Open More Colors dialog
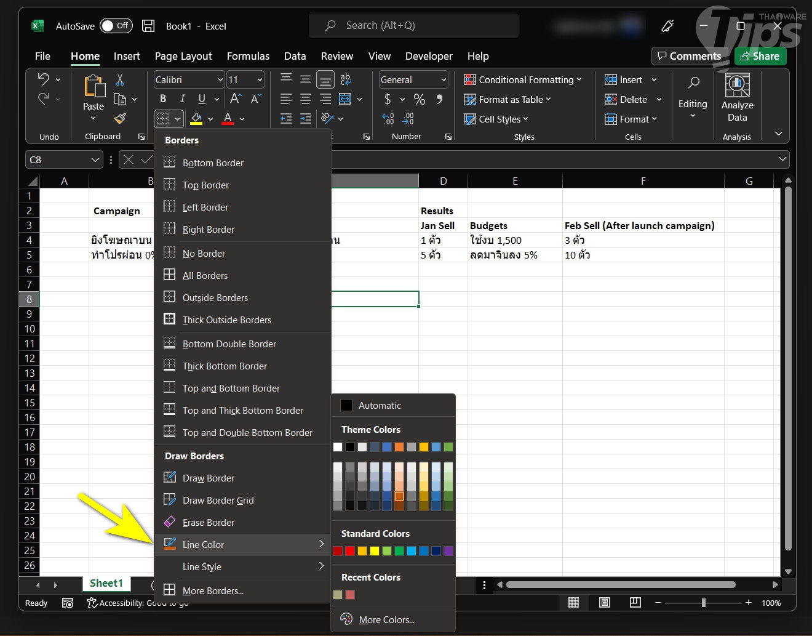 (x=386, y=620)
